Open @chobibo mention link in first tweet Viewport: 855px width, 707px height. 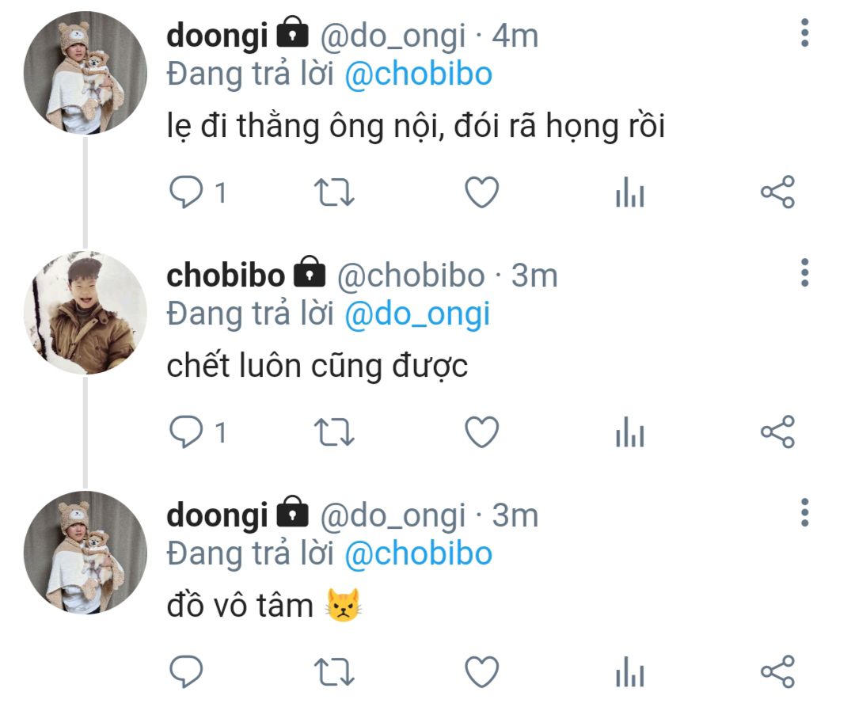point(419,74)
